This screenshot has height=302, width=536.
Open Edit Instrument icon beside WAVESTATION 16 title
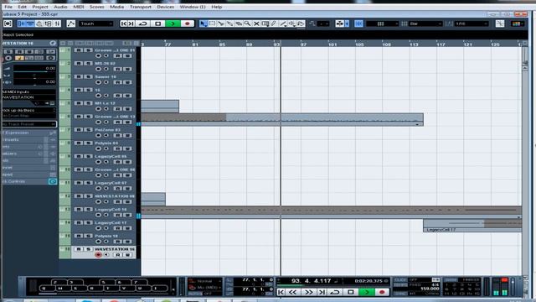[53, 43]
